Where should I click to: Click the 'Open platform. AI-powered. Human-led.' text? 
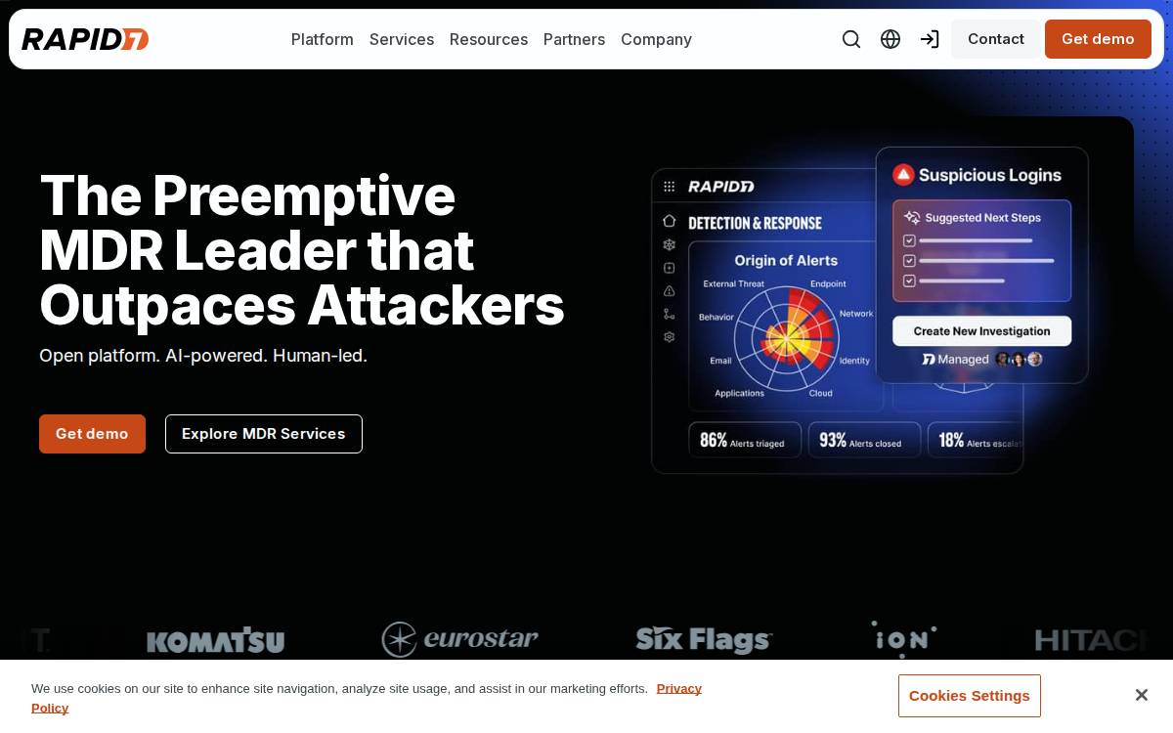pos(203,356)
